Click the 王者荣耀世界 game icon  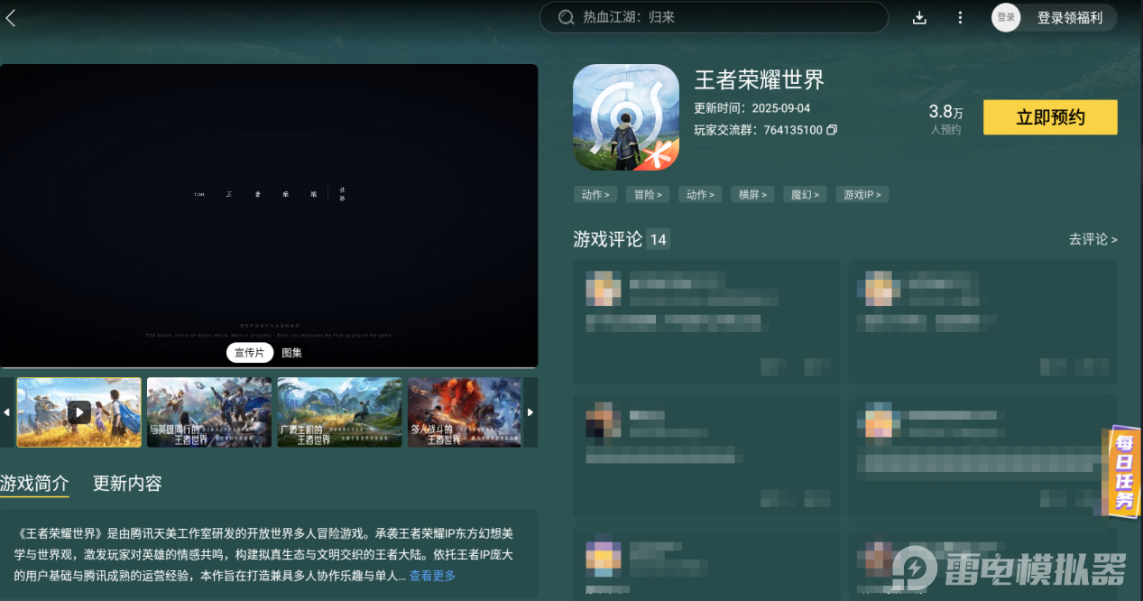click(x=626, y=117)
